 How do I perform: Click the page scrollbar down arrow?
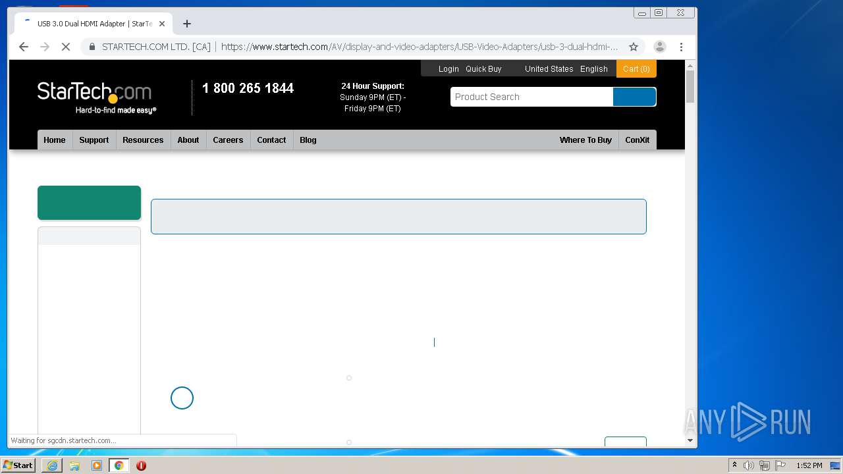(x=690, y=440)
